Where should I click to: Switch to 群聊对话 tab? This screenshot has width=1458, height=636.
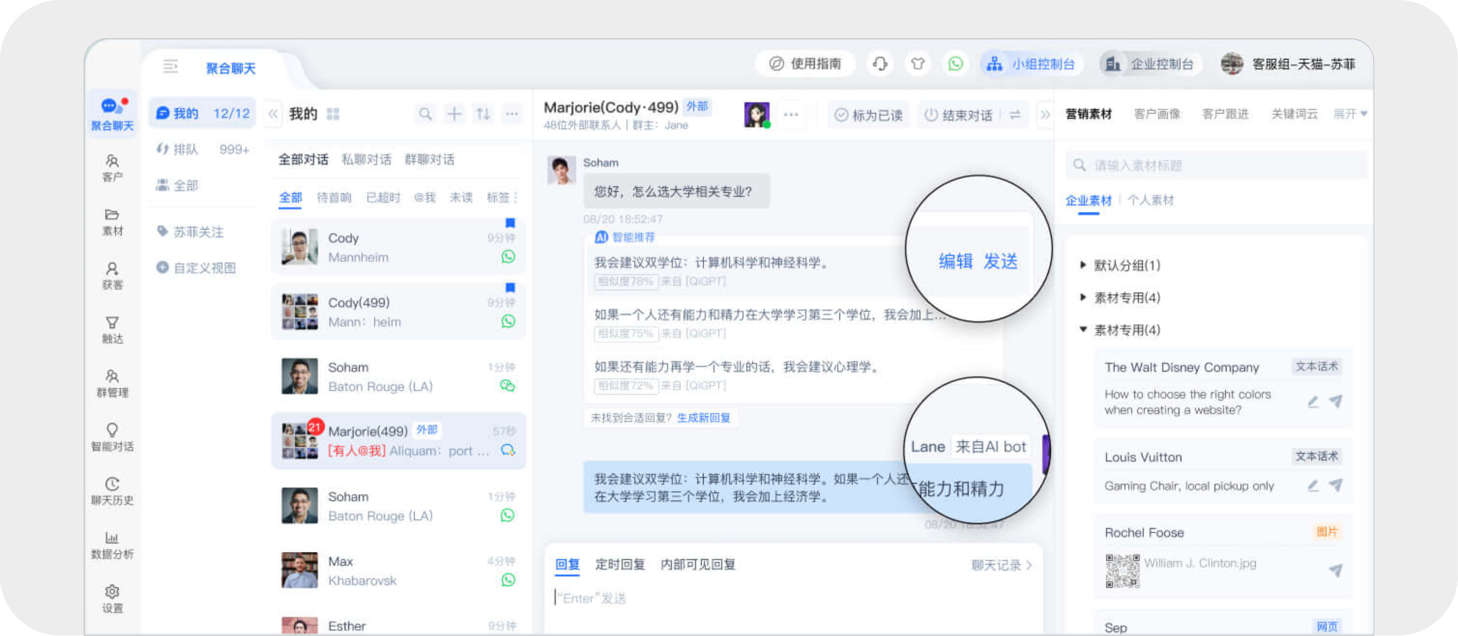click(430, 160)
